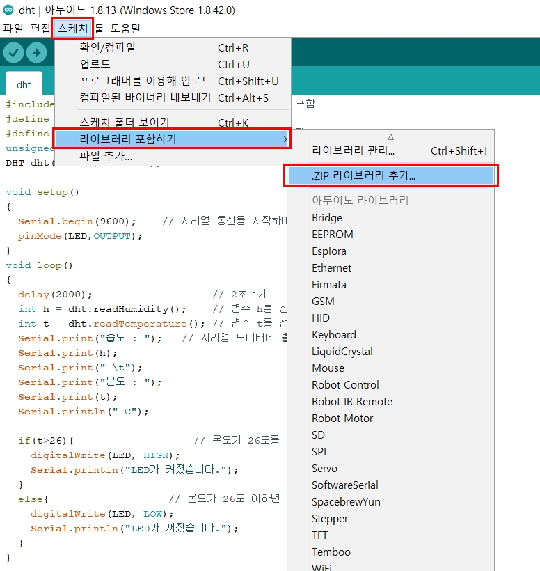Choose 프로그래머를 이용해 업로드
The width and height of the screenshot is (540, 571).
173,81
